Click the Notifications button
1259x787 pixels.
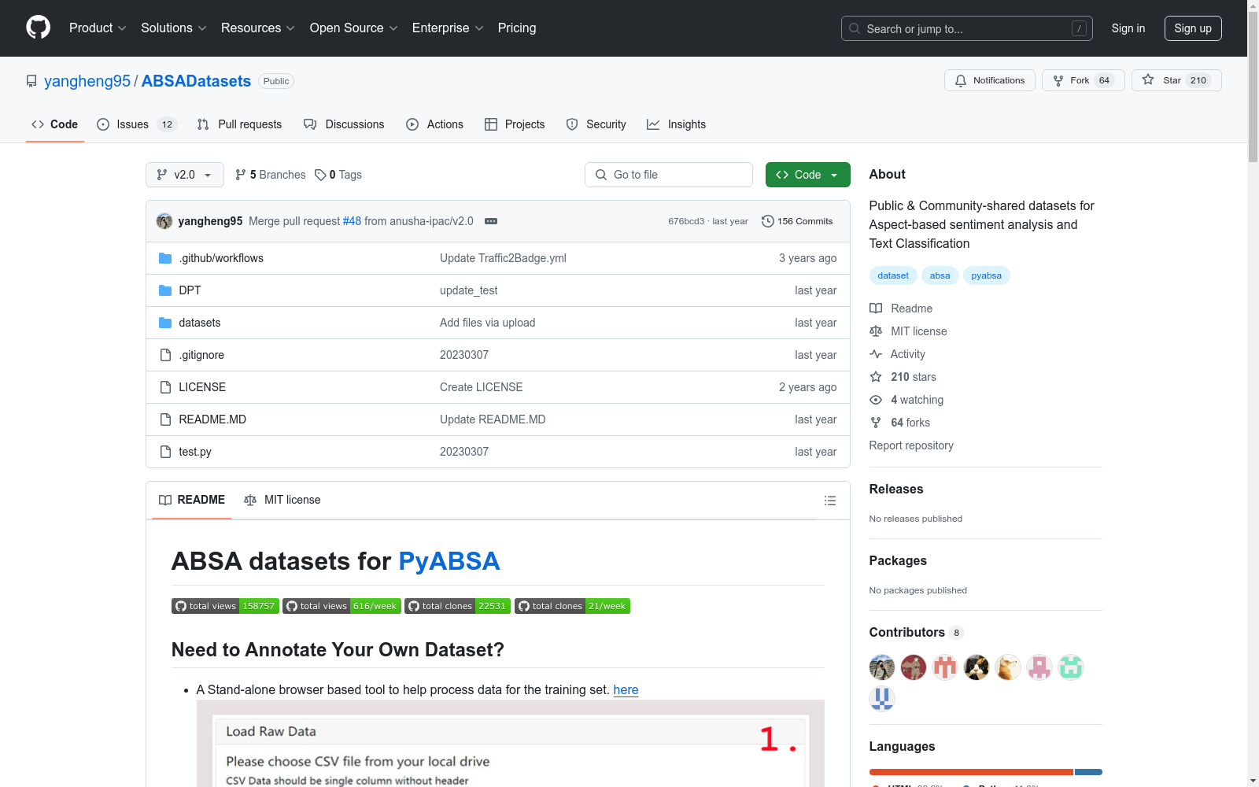(990, 80)
